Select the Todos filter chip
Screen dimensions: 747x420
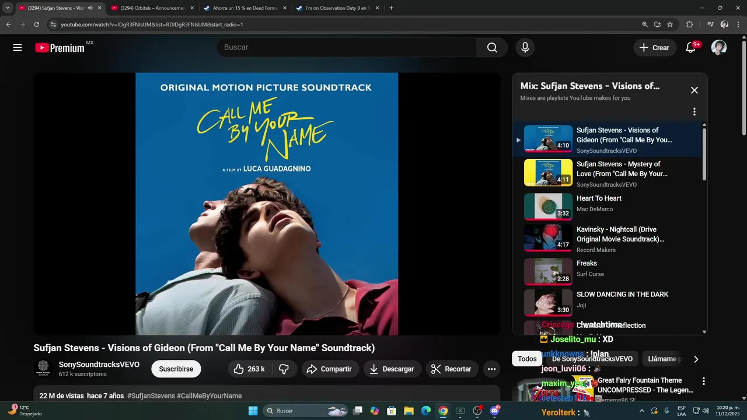[x=527, y=359]
